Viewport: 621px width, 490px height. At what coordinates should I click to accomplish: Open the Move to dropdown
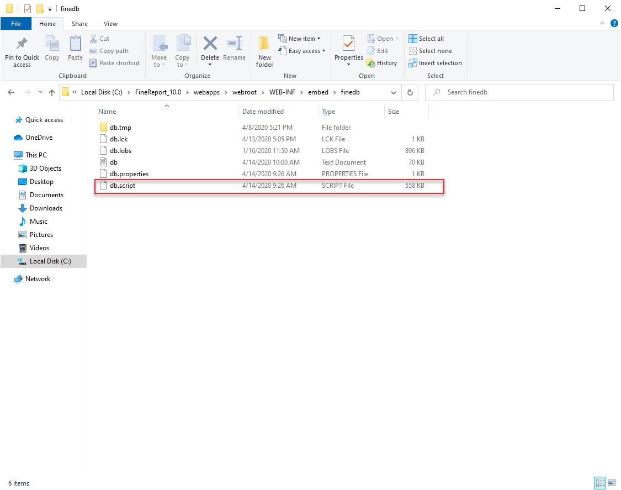click(x=160, y=53)
